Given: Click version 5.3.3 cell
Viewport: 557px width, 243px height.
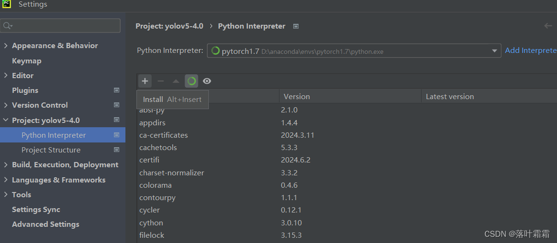Looking at the screenshot, I should click(x=289, y=148).
